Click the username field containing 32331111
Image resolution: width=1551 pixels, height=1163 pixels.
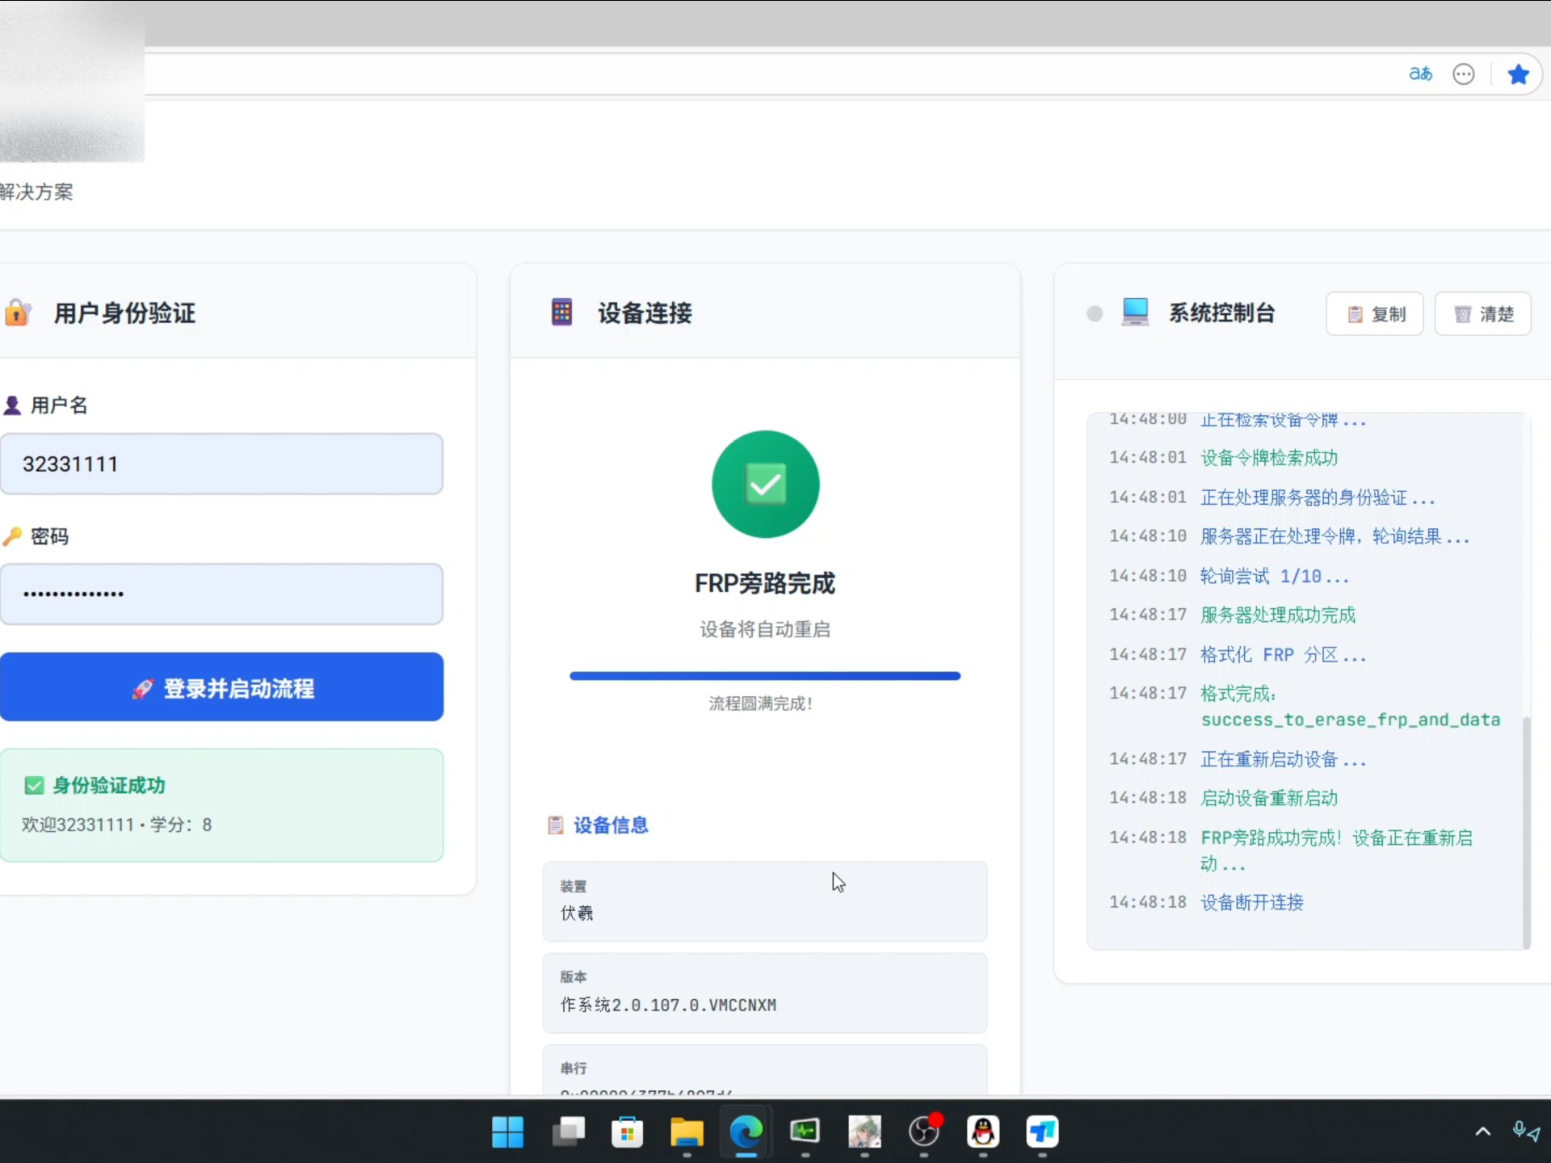tap(221, 464)
